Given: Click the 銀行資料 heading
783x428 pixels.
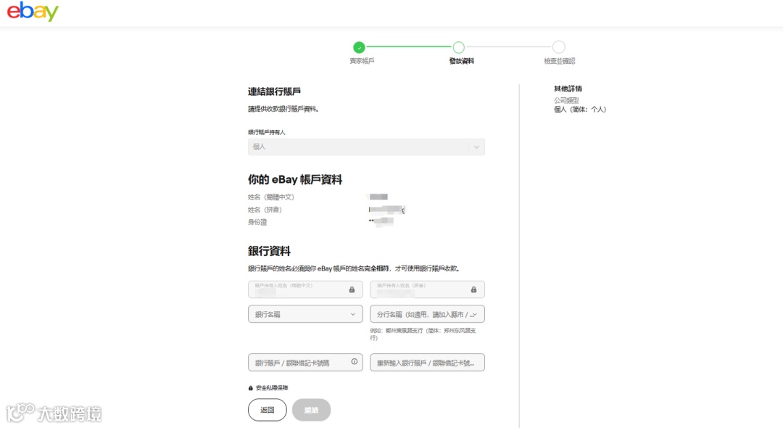Looking at the screenshot, I should [x=269, y=251].
